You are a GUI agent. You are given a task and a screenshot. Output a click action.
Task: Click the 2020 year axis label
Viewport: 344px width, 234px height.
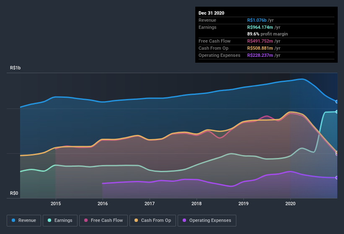(290, 203)
